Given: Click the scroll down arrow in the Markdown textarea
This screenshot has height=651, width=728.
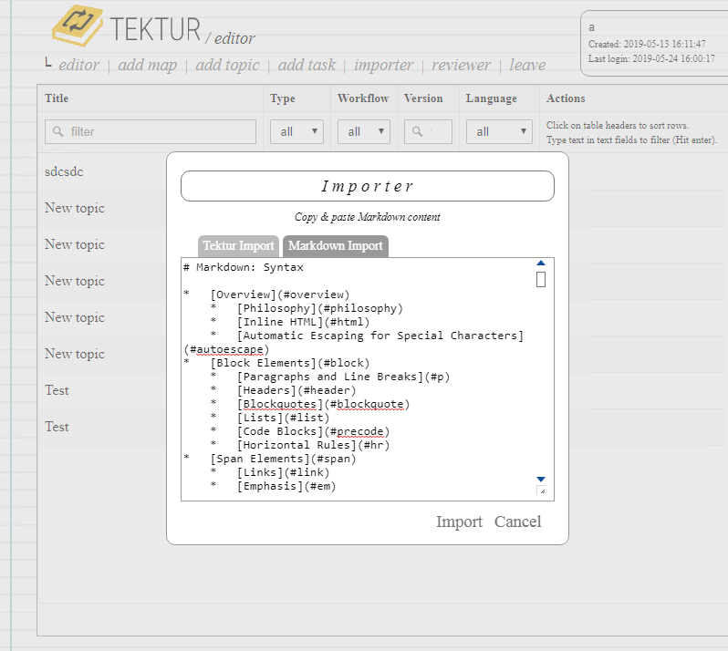Looking at the screenshot, I should click(x=541, y=479).
